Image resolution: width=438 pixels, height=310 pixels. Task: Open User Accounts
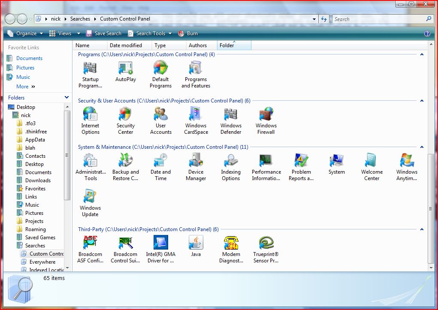point(160,121)
